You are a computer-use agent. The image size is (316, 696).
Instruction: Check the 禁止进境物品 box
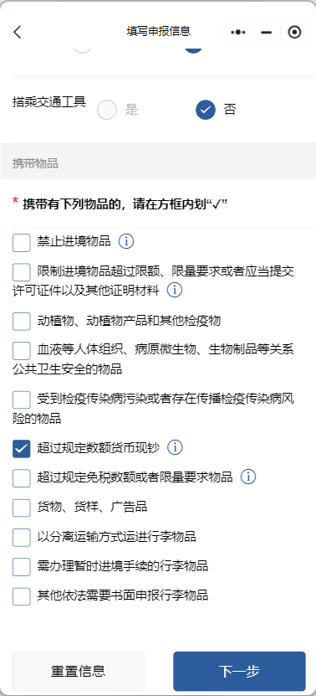click(21, 243)
